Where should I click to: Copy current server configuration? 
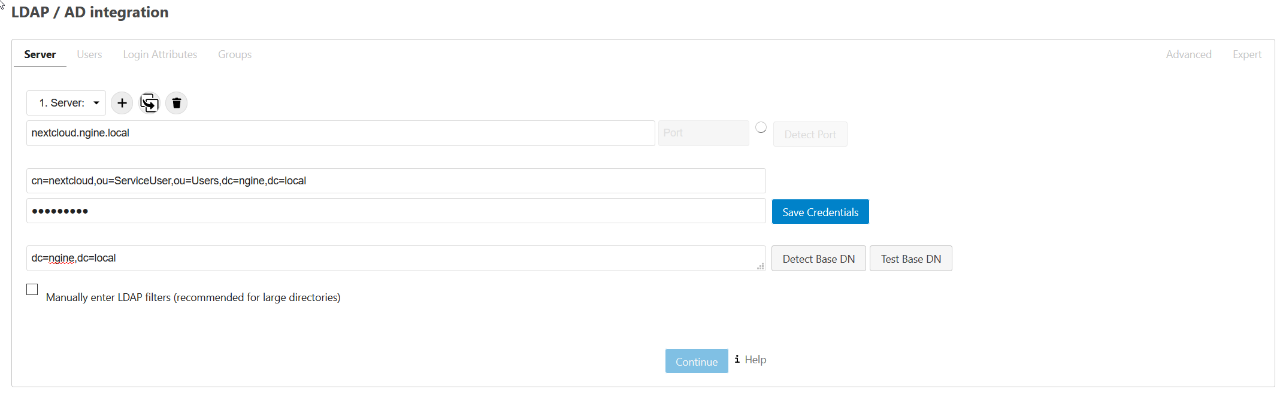click(x=149, y=103)
